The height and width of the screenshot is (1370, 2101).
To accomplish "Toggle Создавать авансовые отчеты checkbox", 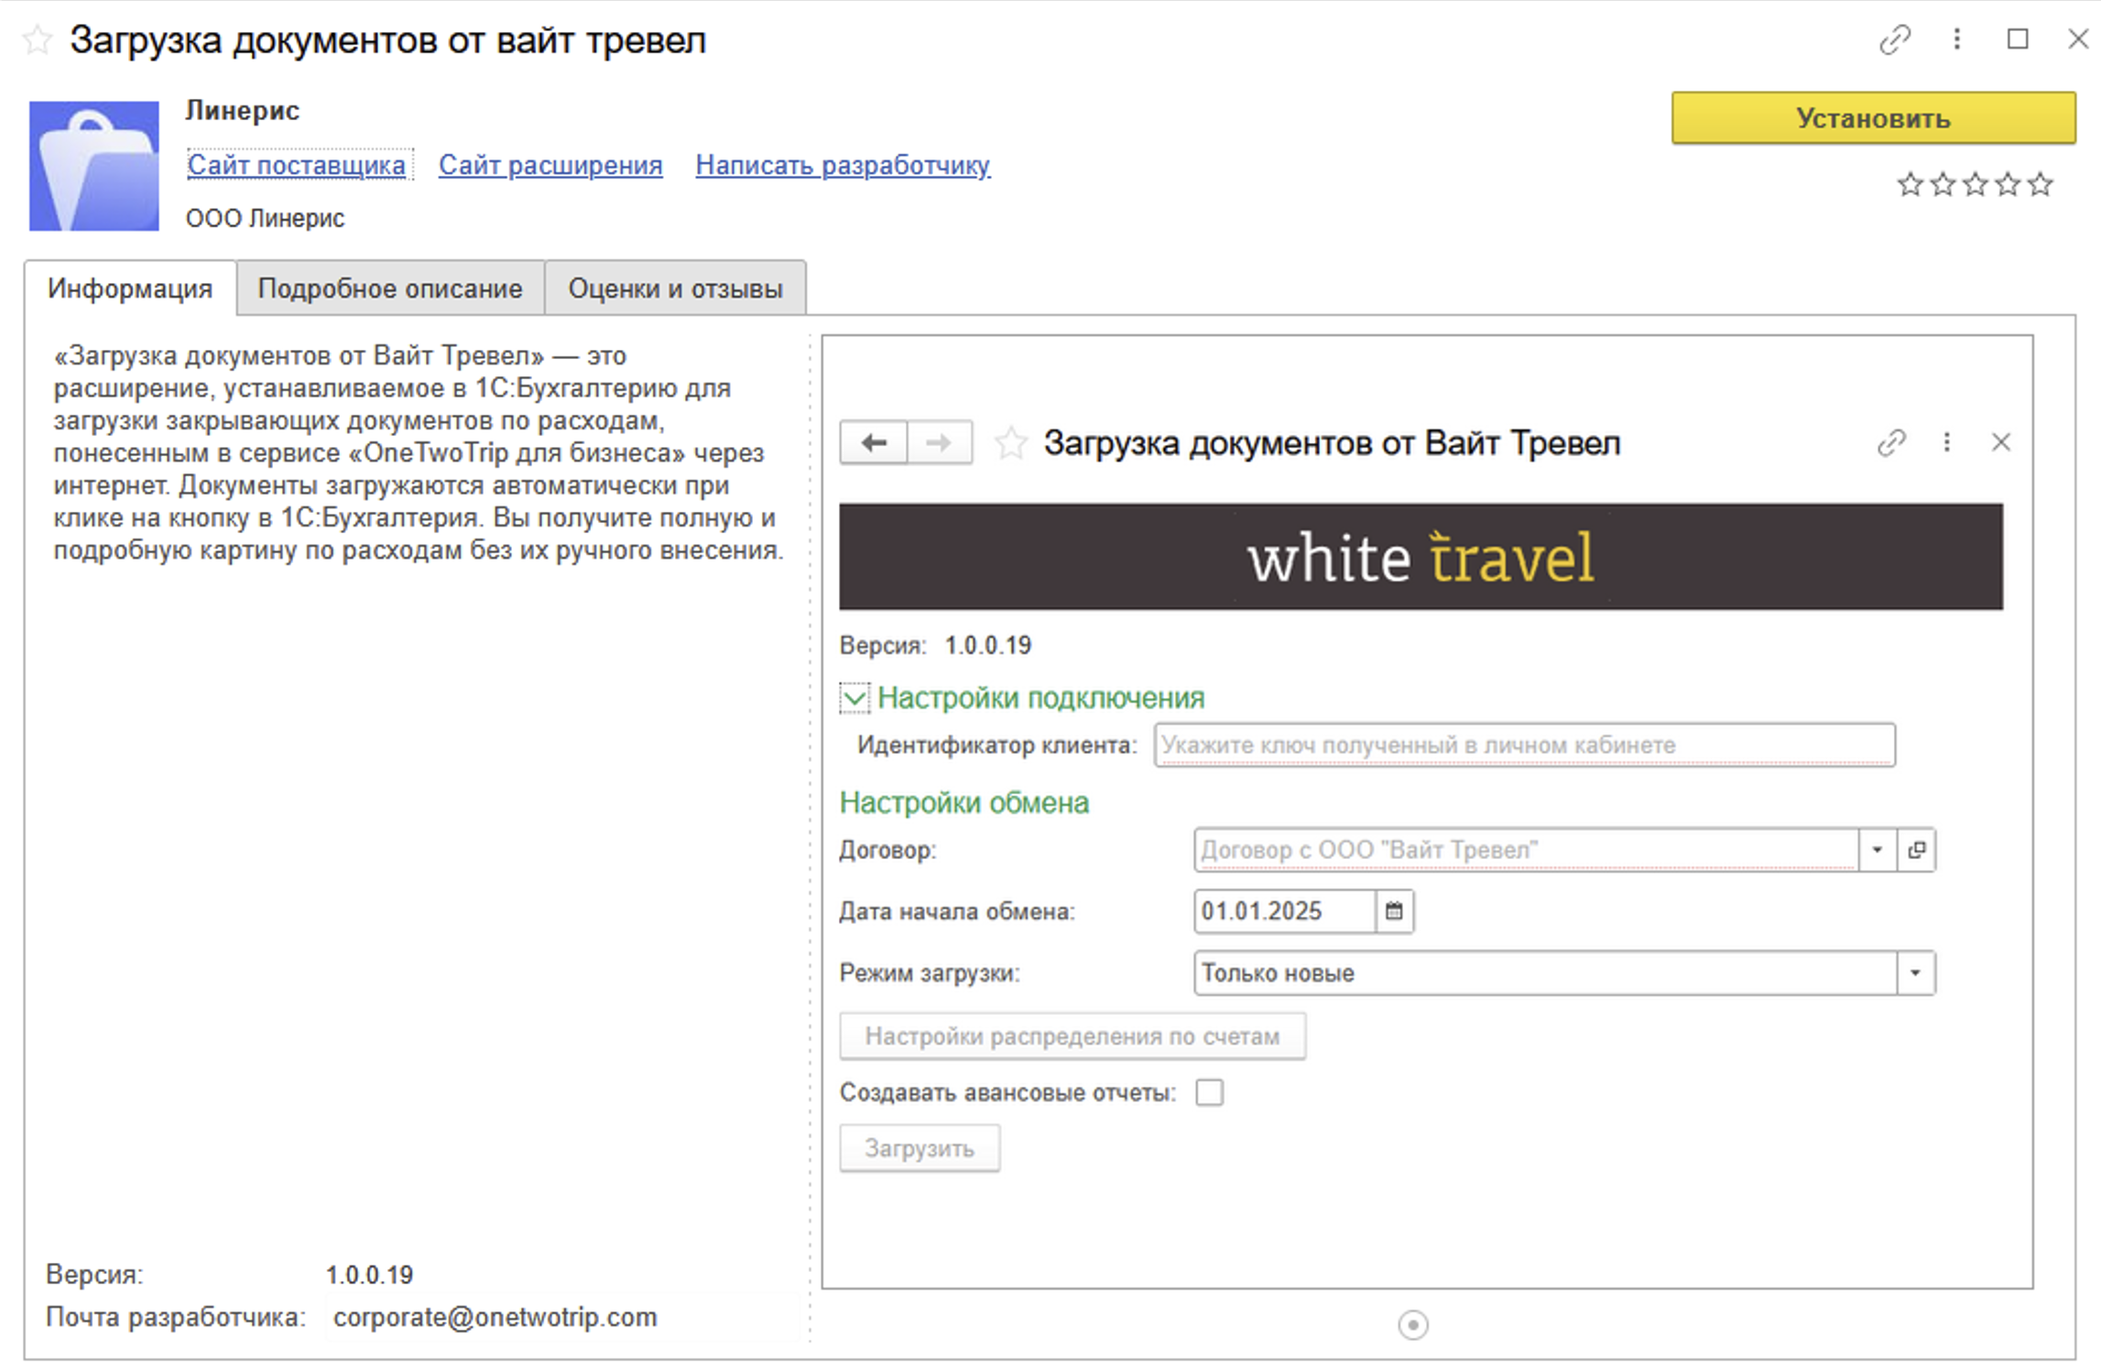I will coord(1209,1093).
